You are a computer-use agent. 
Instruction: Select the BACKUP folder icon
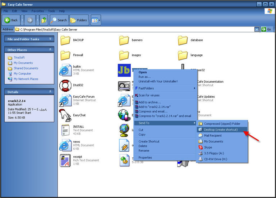click(65, 40)
